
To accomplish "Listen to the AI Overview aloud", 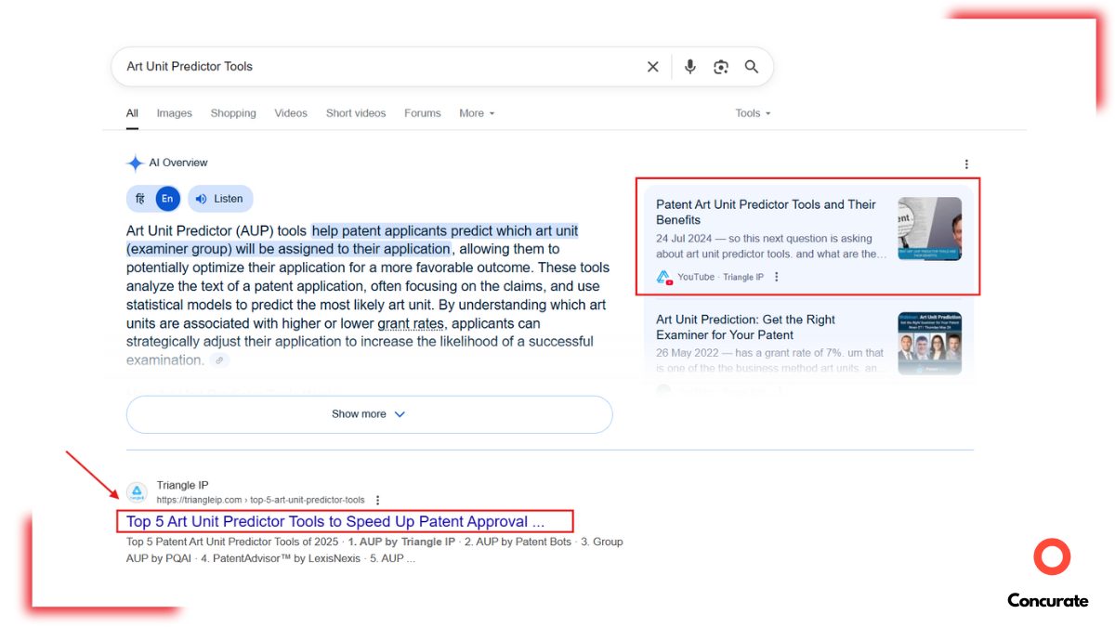I will (220, 199).
